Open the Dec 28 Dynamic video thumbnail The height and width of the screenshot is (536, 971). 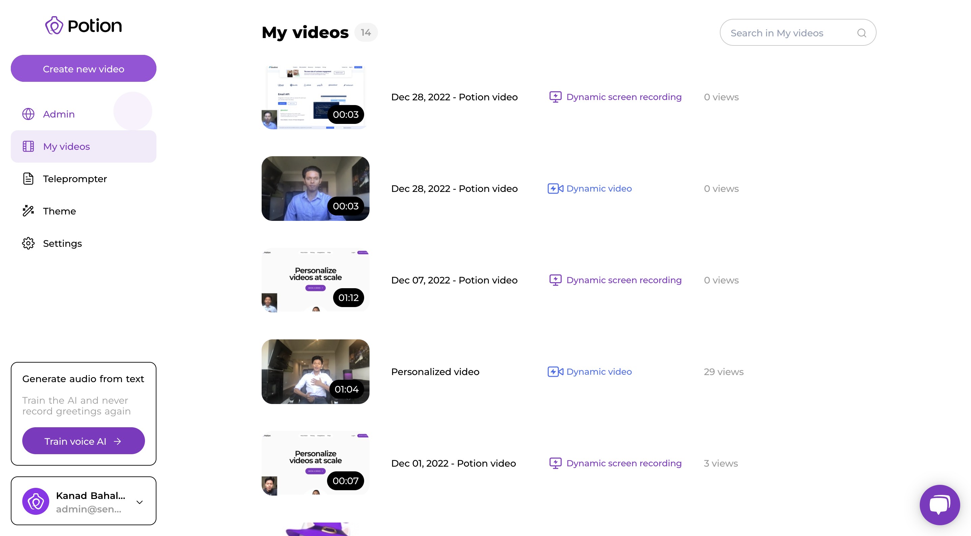[315, 189]
